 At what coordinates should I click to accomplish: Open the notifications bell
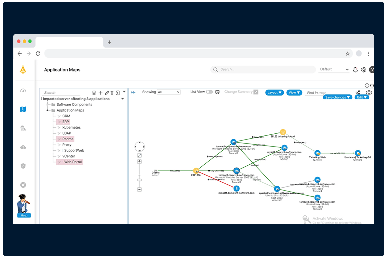click(355, 70)
